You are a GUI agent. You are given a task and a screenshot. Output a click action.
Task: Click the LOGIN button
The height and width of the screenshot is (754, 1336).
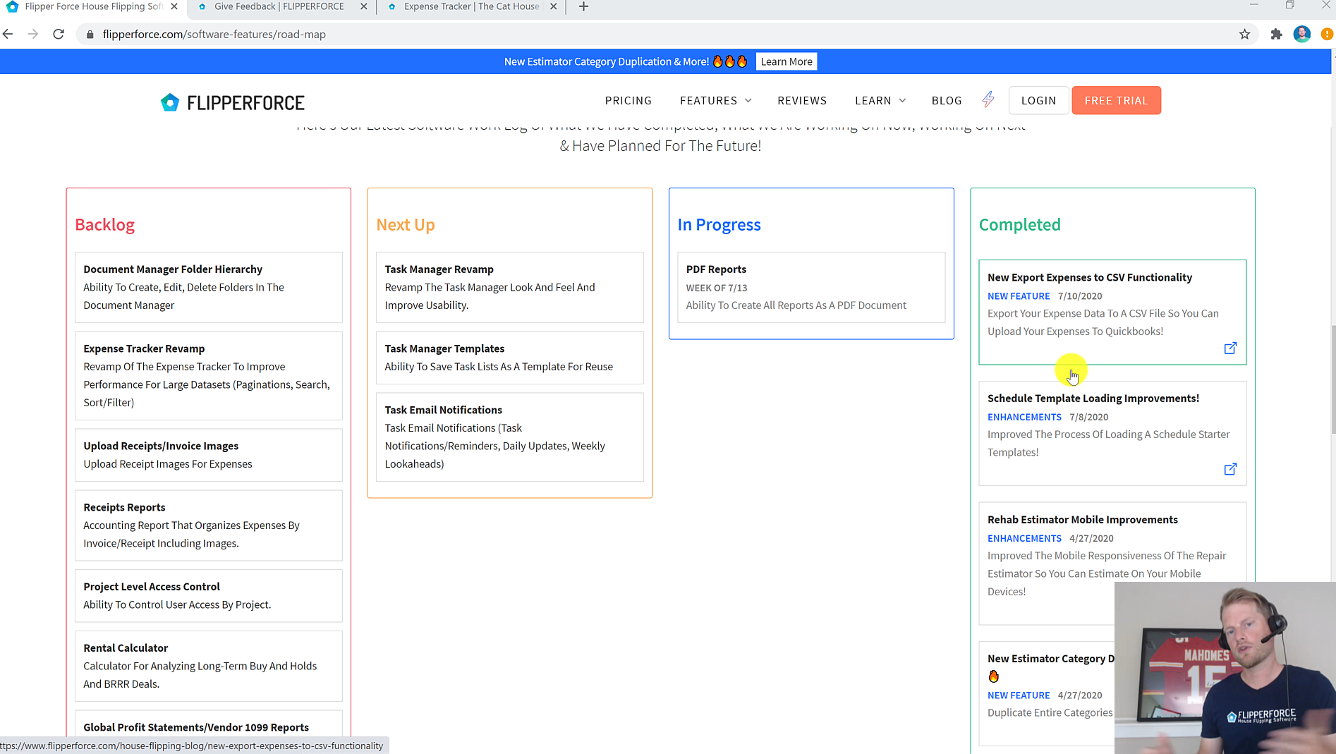[1038, 100]
